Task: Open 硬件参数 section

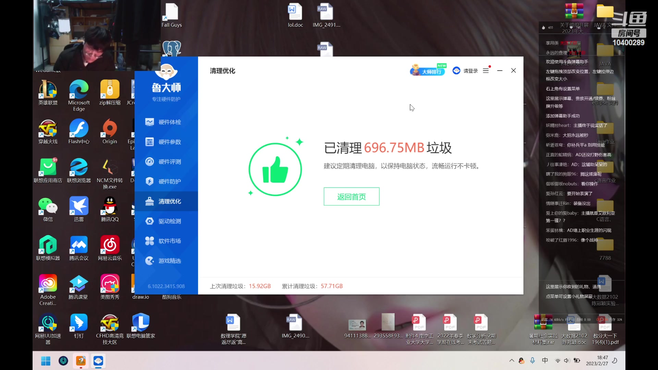Action: (166, 142)
